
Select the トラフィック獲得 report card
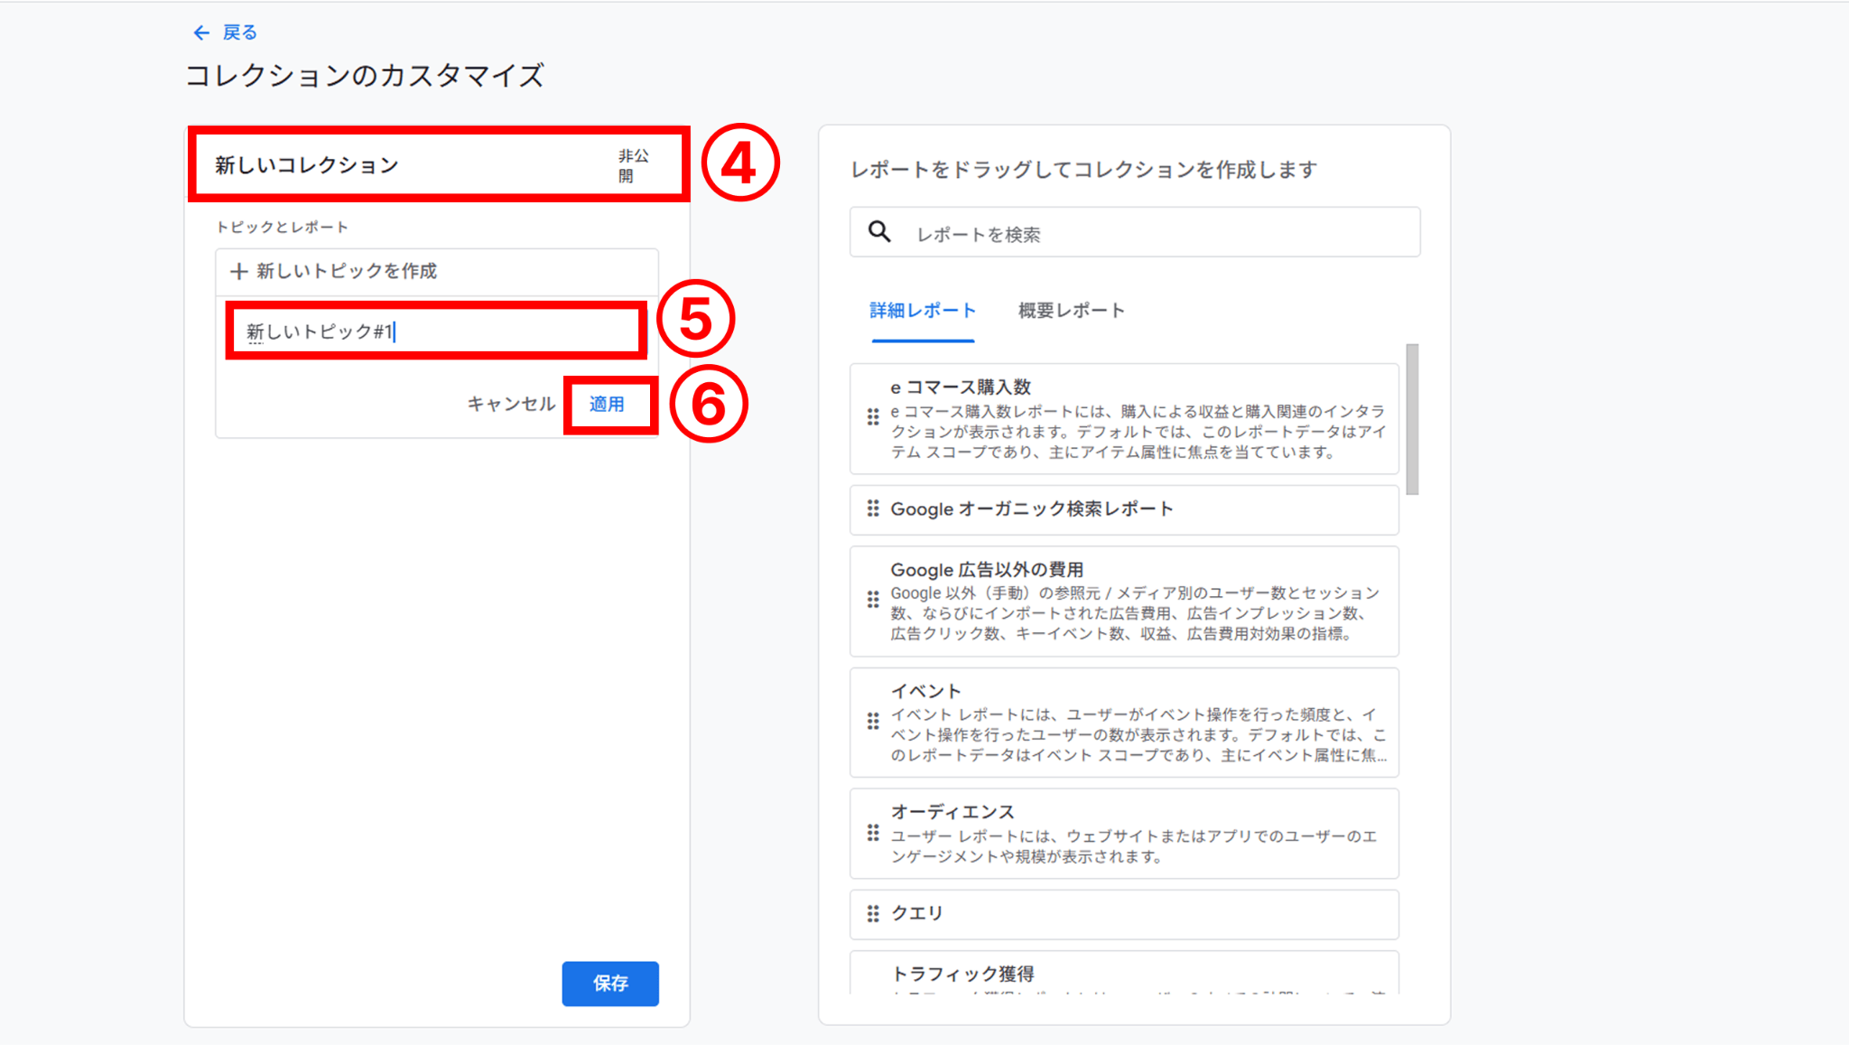1124,973
